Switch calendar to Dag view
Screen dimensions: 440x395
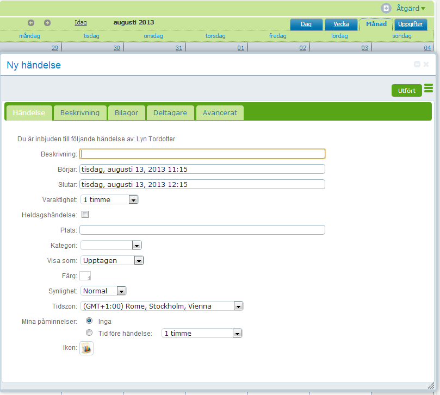point(306,24)
